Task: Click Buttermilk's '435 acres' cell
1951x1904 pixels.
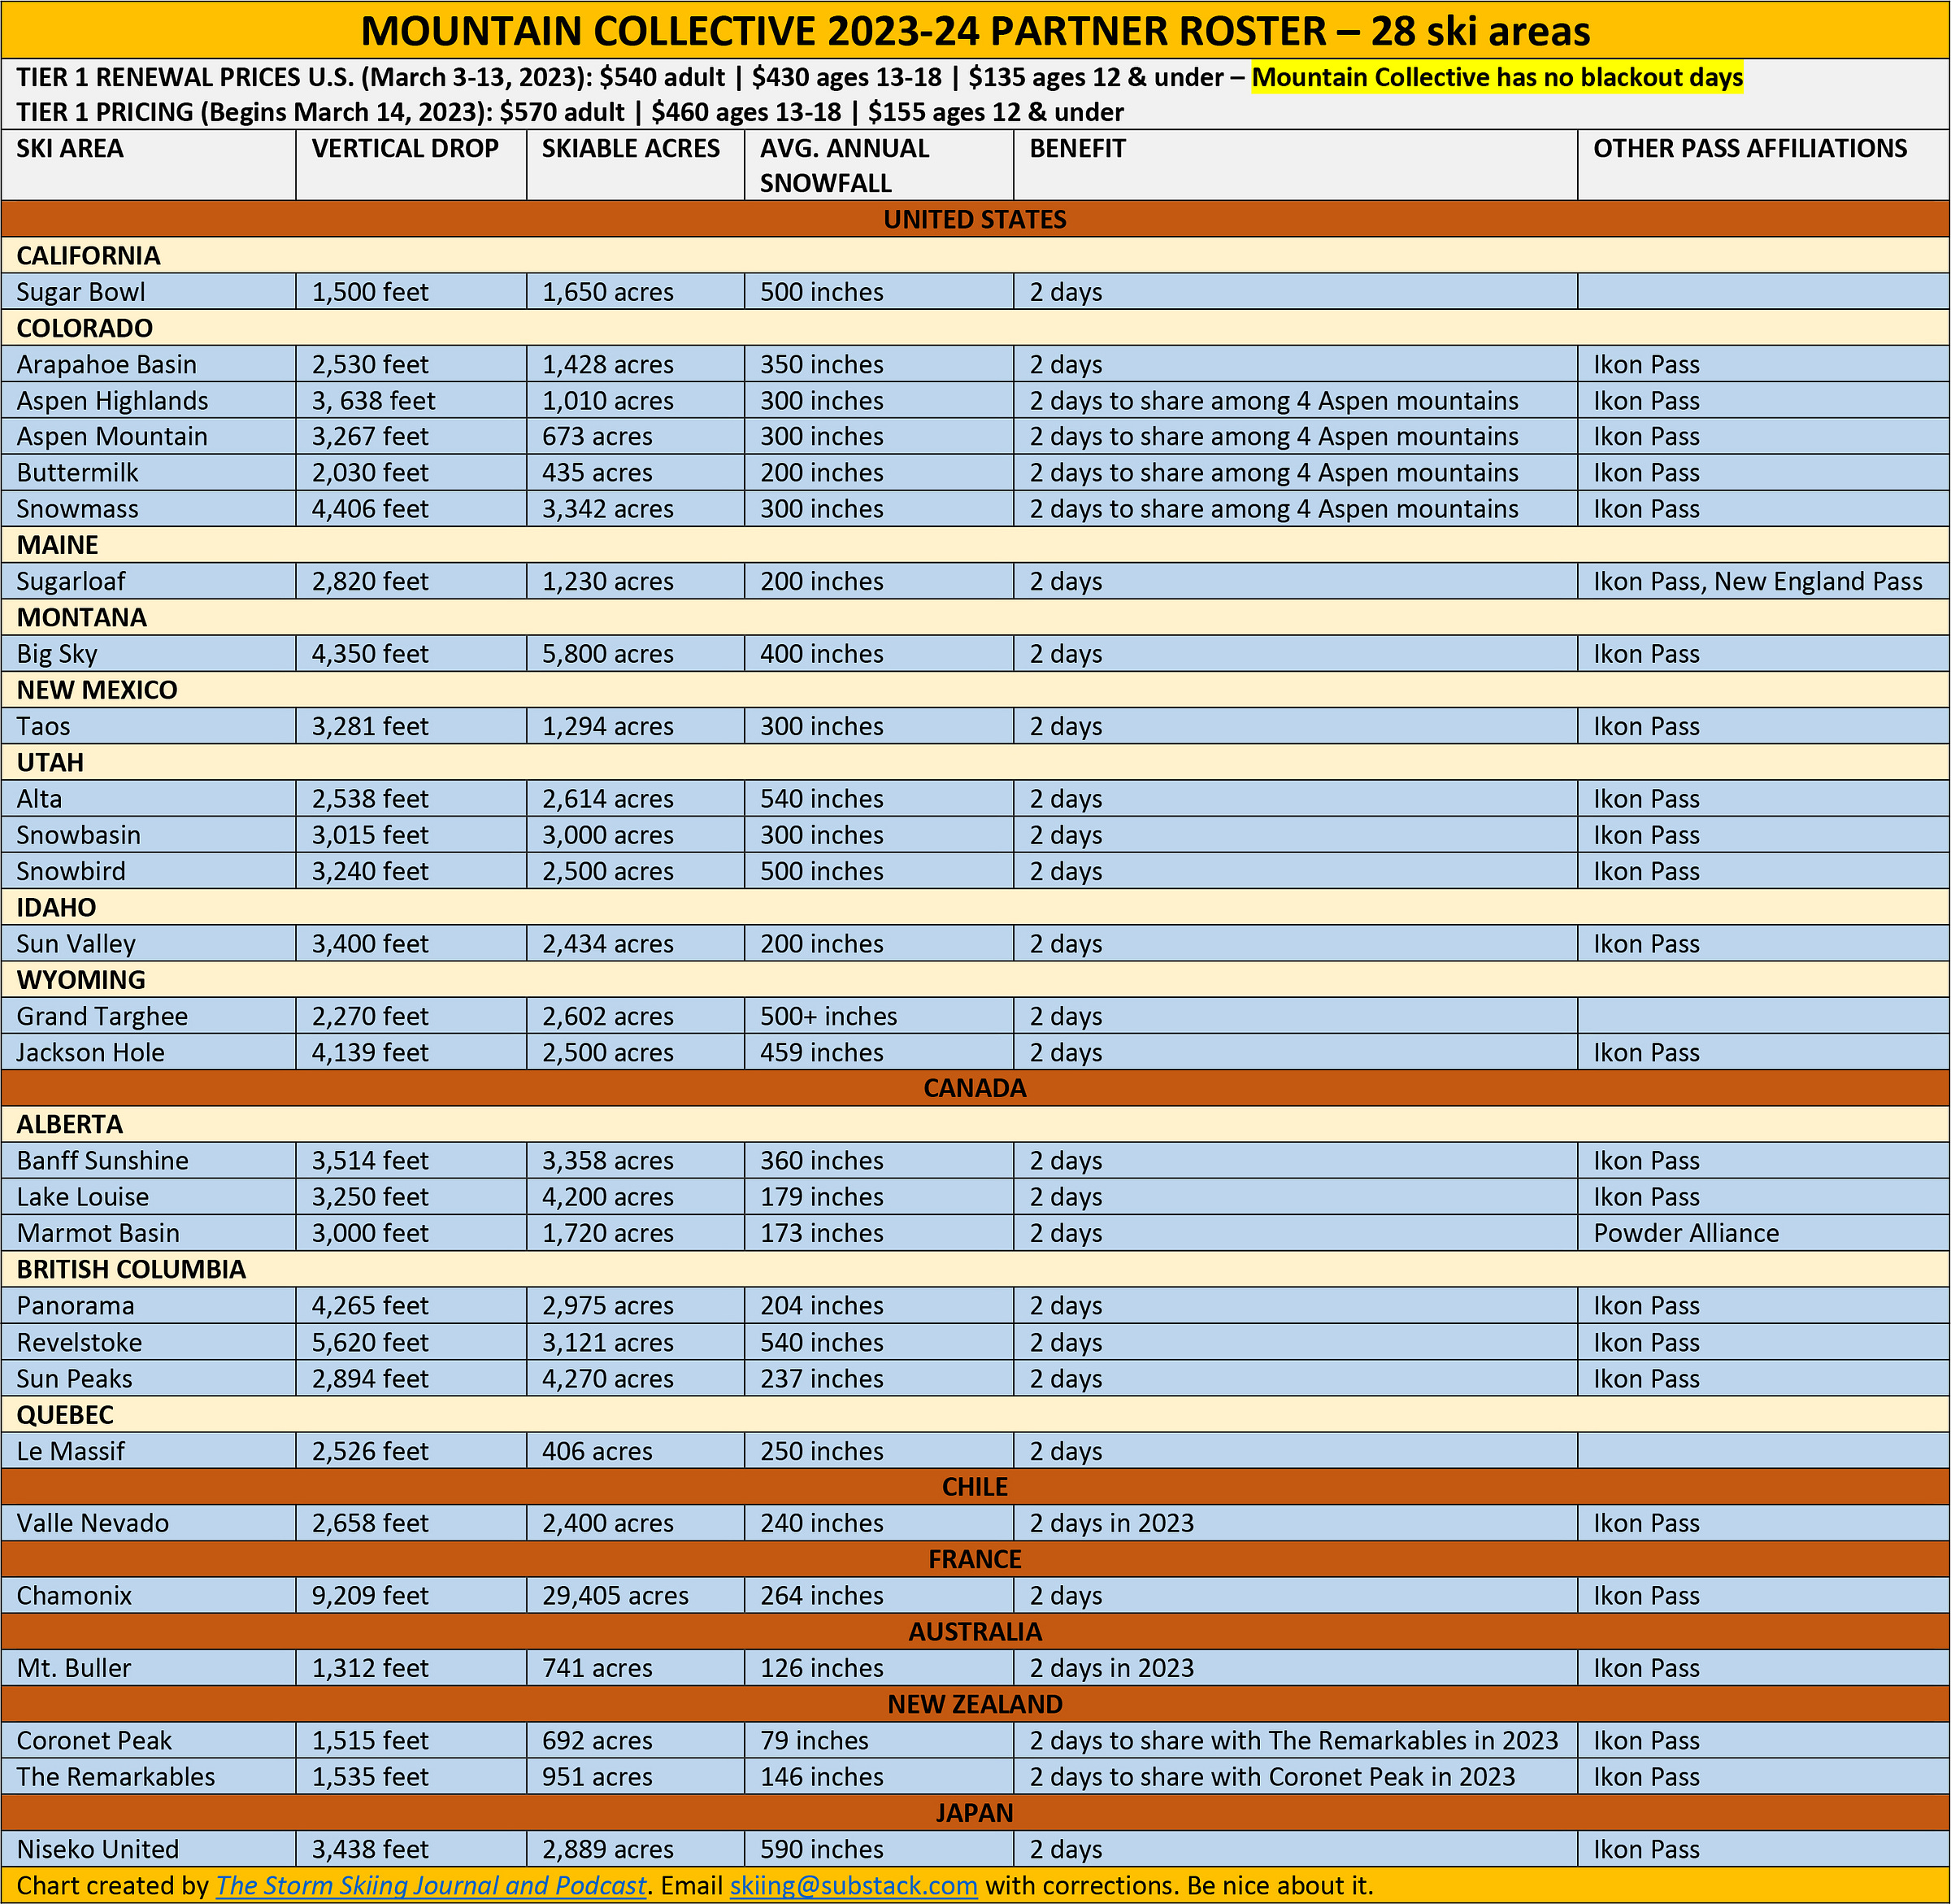Action: tap(636, 472)
